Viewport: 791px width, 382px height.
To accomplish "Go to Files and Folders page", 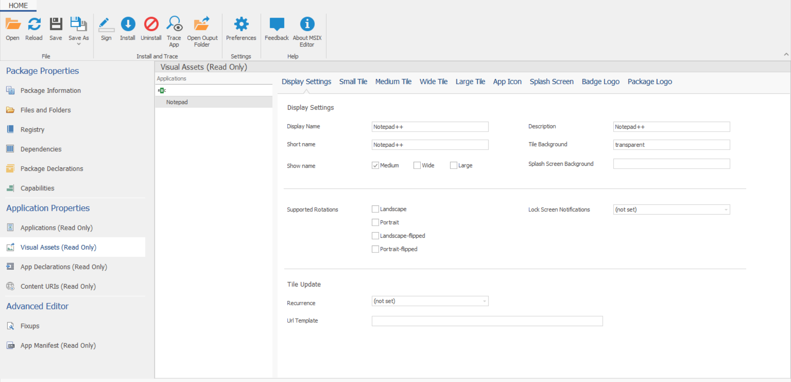I will 46,110.
